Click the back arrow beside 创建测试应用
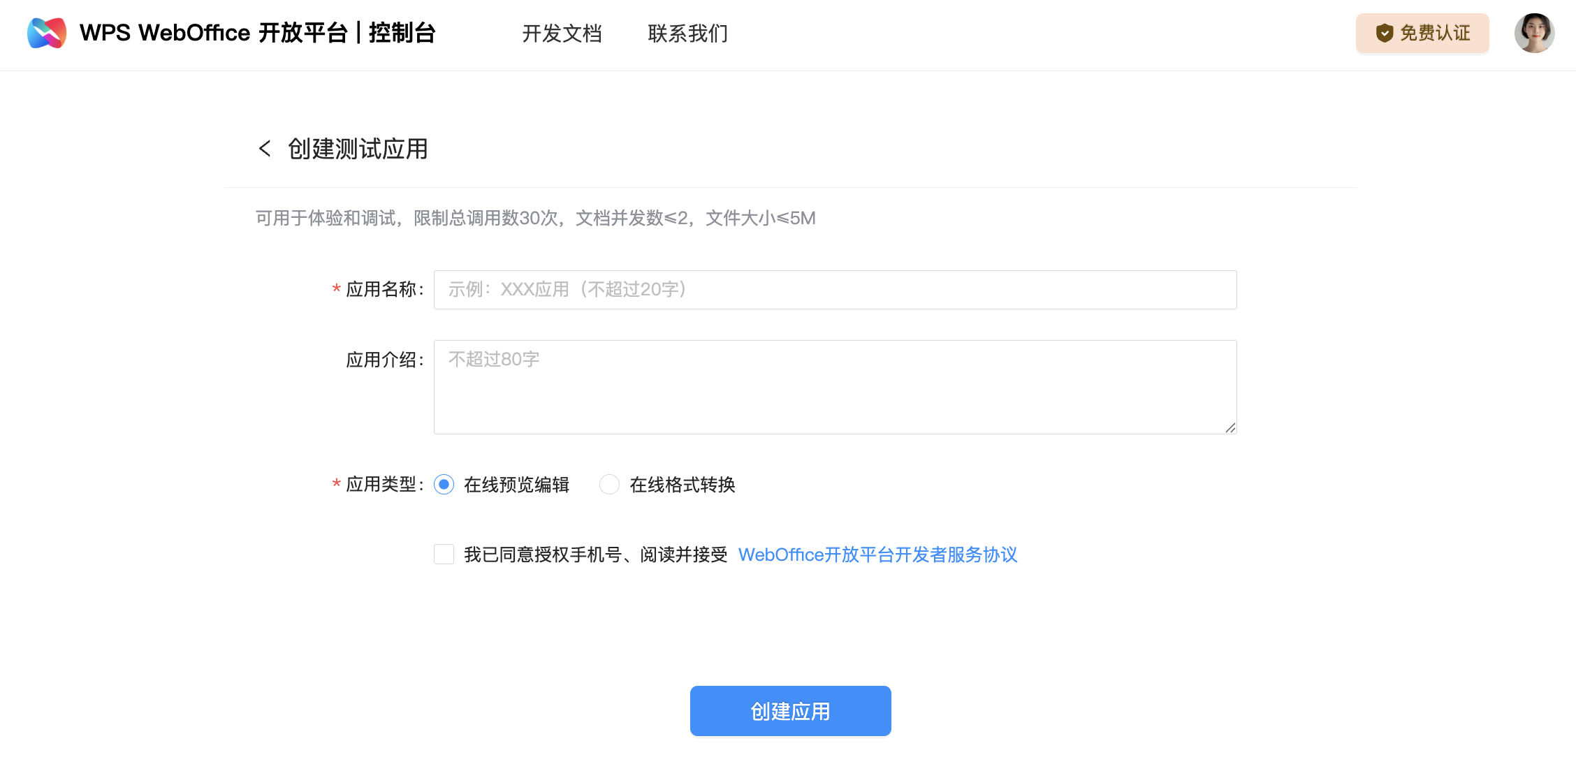 coord(264,149)
